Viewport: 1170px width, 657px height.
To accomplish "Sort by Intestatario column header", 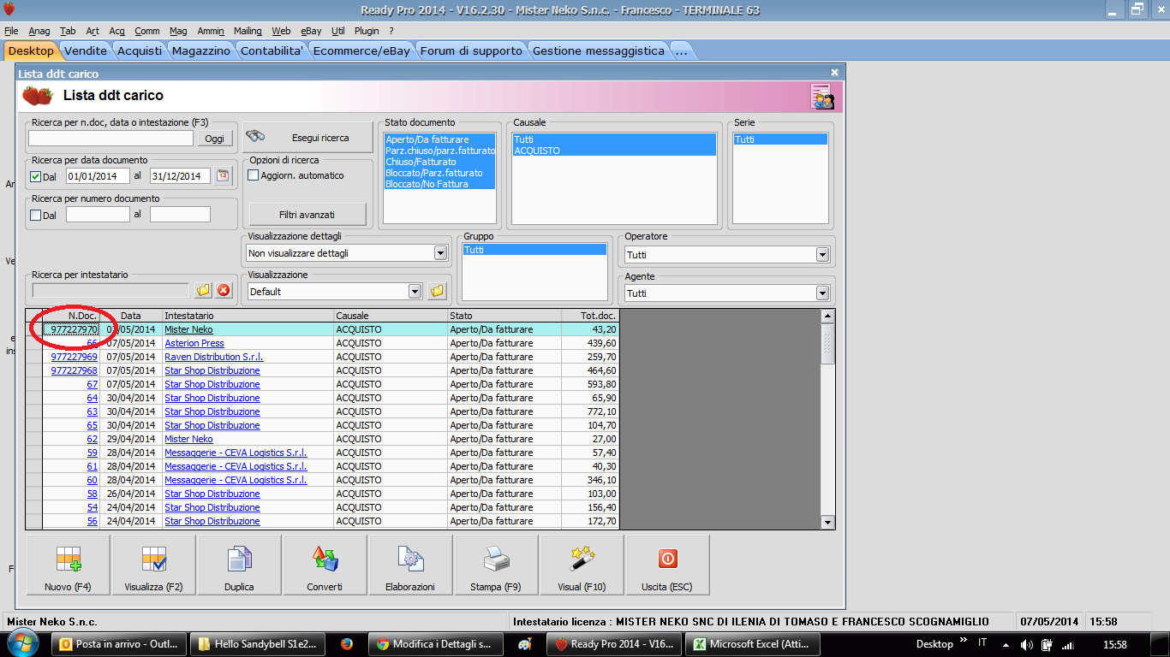I will (247, 316).
